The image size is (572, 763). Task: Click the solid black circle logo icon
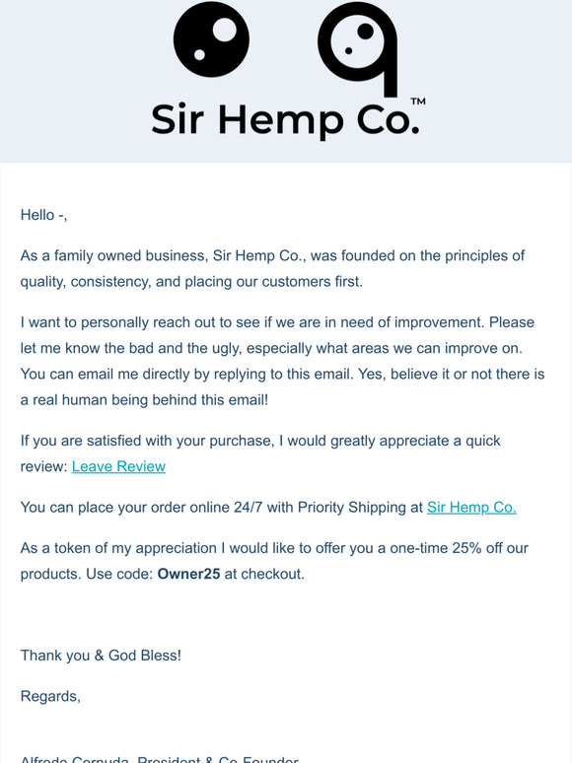click(211, 39)
